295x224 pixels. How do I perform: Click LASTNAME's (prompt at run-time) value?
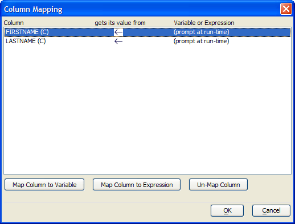pyautogui.click(x=202, y=41)
